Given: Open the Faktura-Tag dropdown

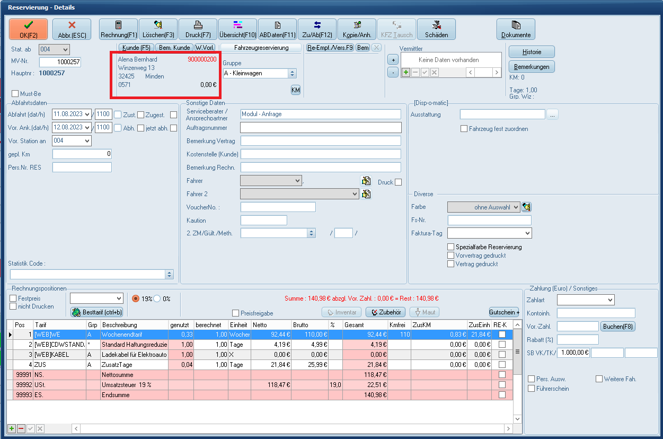Looking at the screenshot, I should [527, 233].
